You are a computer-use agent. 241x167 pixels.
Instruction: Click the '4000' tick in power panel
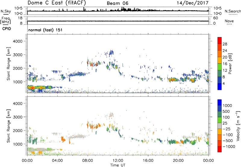pyautogui.click(x=18, y=41)
